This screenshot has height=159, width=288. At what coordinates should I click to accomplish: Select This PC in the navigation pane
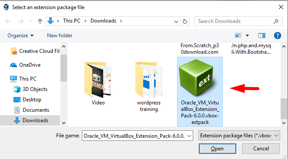point(23,79)
